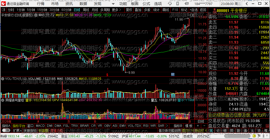270x139 pixels.
Task: Select the 30分钟 period
Action: [x=54, y=10]
